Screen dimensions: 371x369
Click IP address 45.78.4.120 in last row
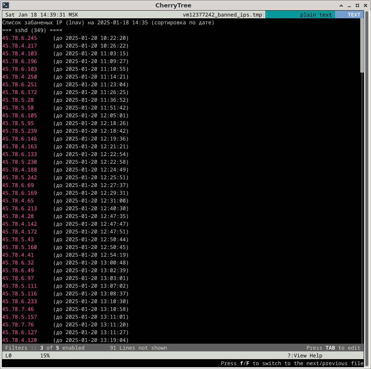point(19,340)
